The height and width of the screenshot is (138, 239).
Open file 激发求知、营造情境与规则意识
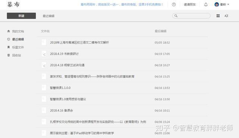coord(92,76)
